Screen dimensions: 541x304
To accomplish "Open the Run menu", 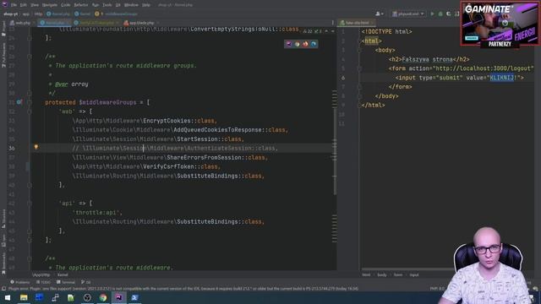I will pyautogui.click(x=96, y=5).
